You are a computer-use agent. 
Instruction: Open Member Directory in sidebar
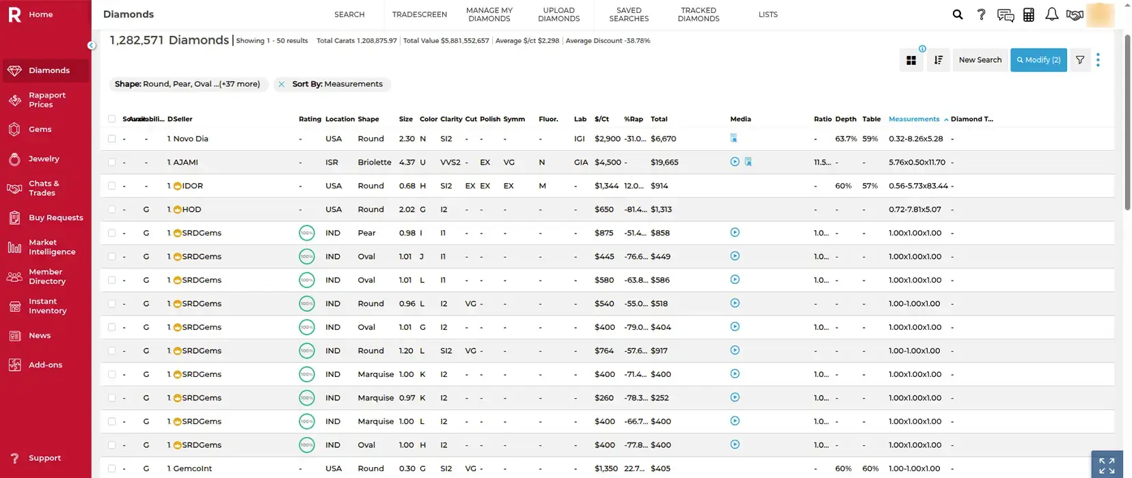[46, 277]
